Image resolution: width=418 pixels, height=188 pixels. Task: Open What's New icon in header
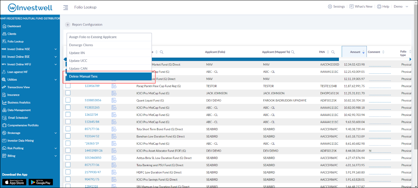pos(352,7)
